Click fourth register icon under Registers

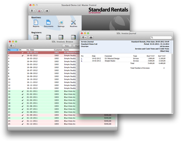[73, 37]
